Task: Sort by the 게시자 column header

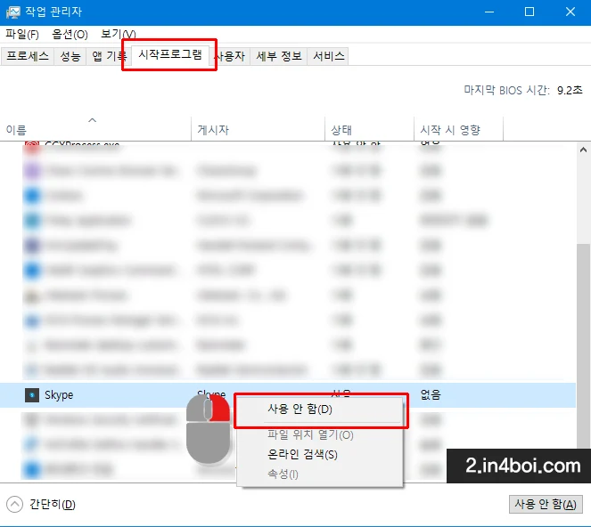Action: [258, 129]
